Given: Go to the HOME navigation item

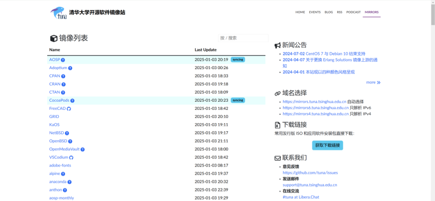Looking at the screenshot, I should pos(300,12).
